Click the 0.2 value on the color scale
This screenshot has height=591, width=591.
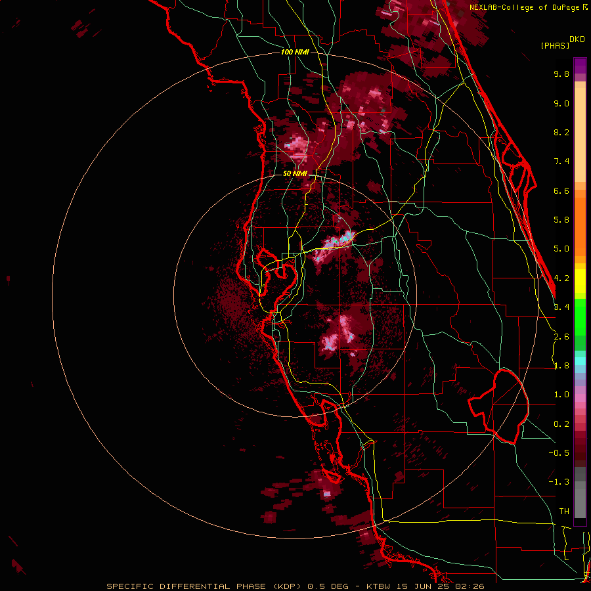click(x=561, y=424)
